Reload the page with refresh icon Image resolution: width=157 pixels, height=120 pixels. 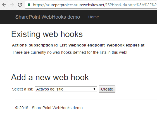[x=20, y=5]
